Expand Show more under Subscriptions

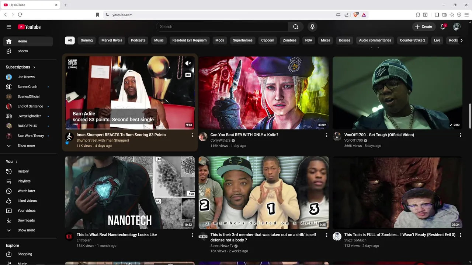[x=28, y=146]
